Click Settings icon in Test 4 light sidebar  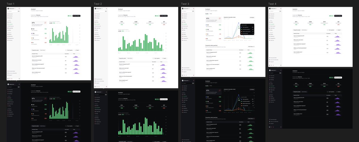tap(270, 18)
